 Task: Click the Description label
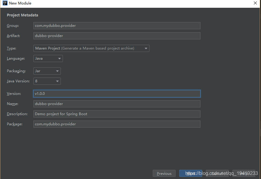coord(17,114)
